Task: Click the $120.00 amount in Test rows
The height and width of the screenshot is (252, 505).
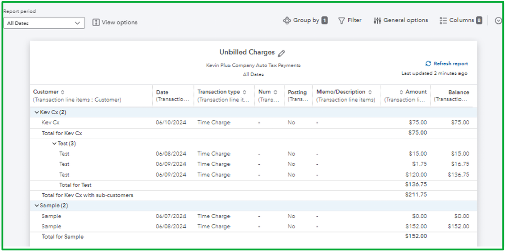Action: (416, 175)
